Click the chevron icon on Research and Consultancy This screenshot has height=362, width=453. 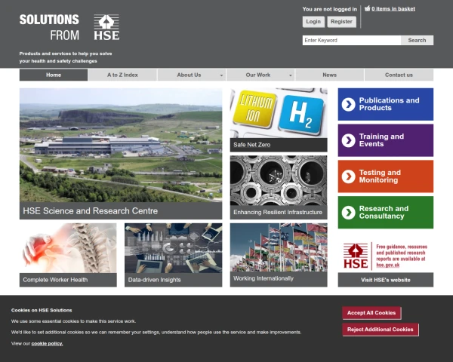pyautogui.click(x=348, y=213)
